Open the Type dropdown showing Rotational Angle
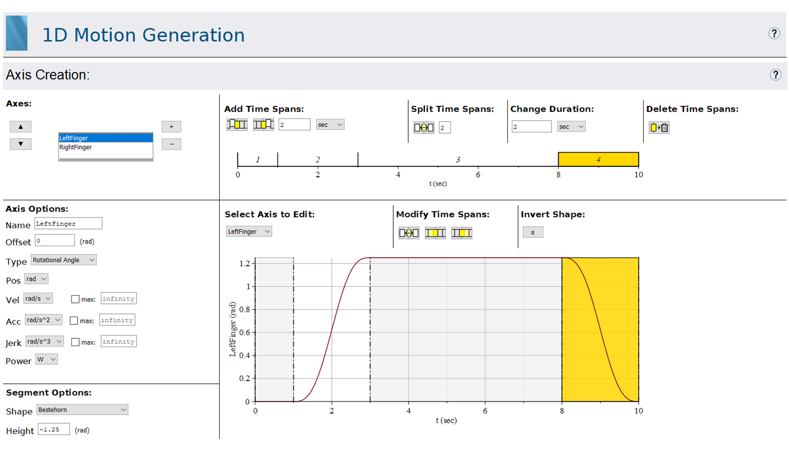This screenshot has width=789, height=450. coord(64,260)
